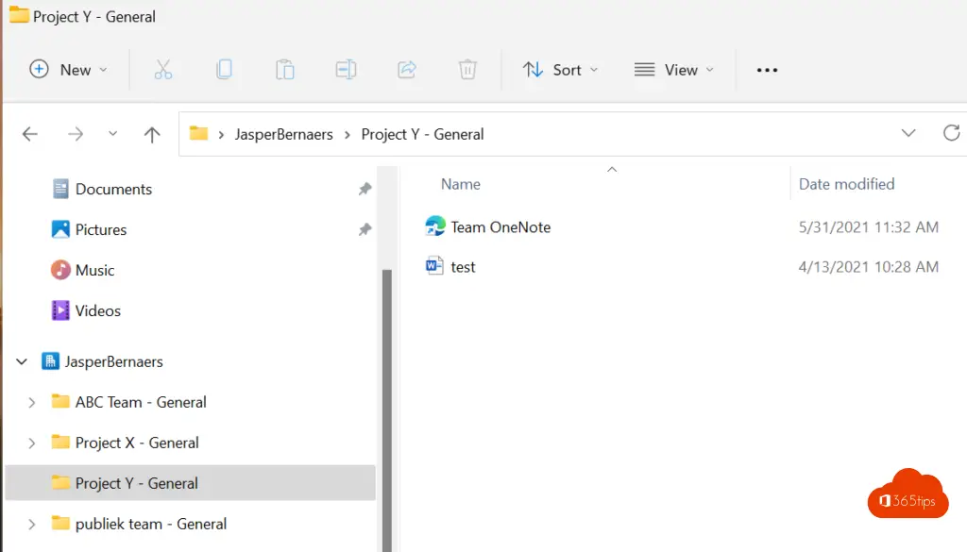Collapse the JasperBernaers tree node
Viewport: 967px width, 552px height.
pyautogui.click(x=21, y=361)
